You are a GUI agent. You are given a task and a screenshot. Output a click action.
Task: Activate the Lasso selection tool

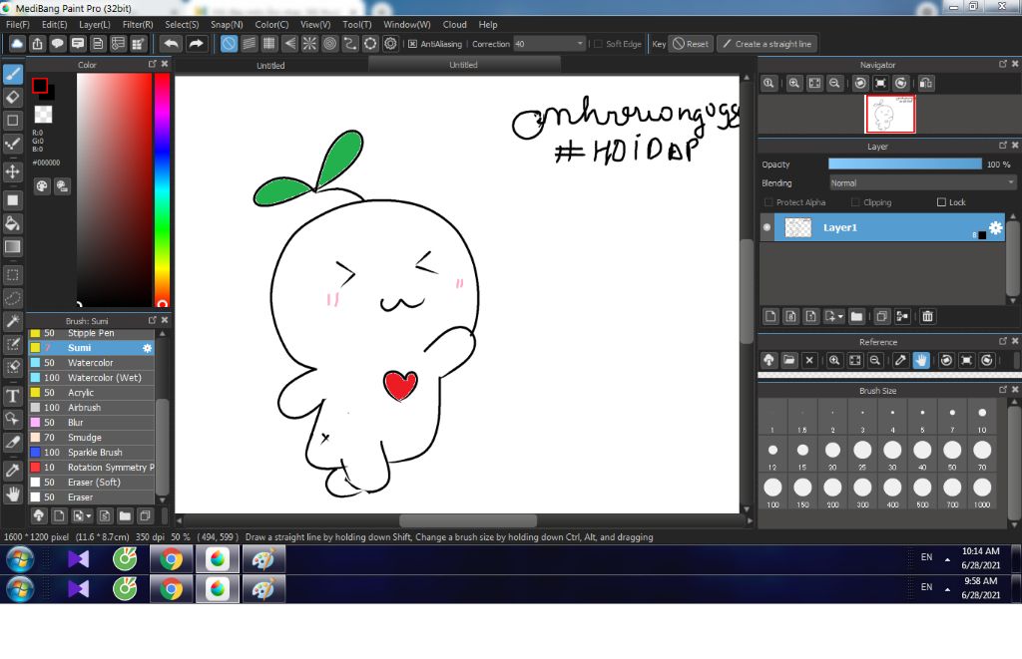click(13, 298)
